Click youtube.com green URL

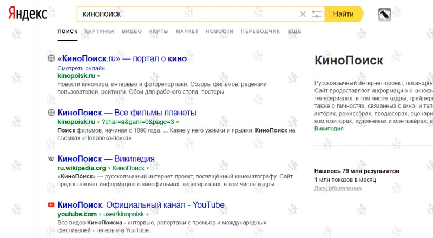(x=77, y=214)
